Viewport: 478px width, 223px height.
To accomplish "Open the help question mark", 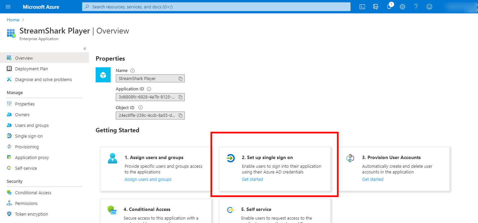I will 416,7.
